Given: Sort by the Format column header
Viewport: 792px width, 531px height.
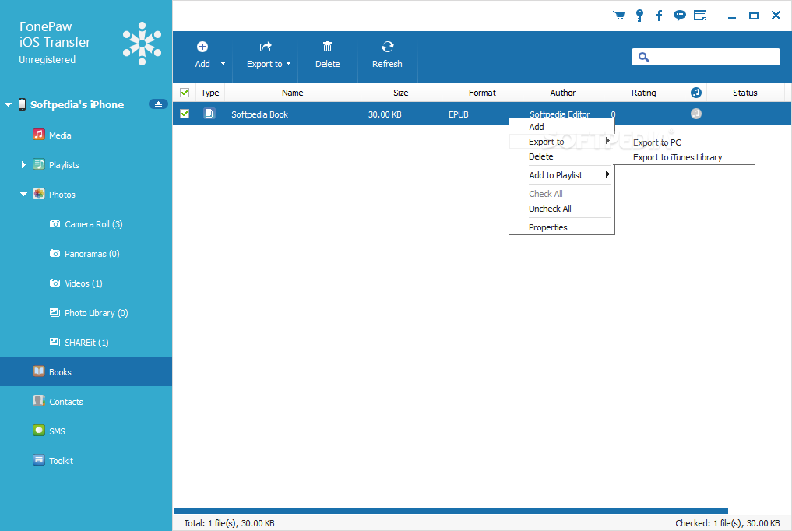Looking at the screenshot, I should point(482,93).
